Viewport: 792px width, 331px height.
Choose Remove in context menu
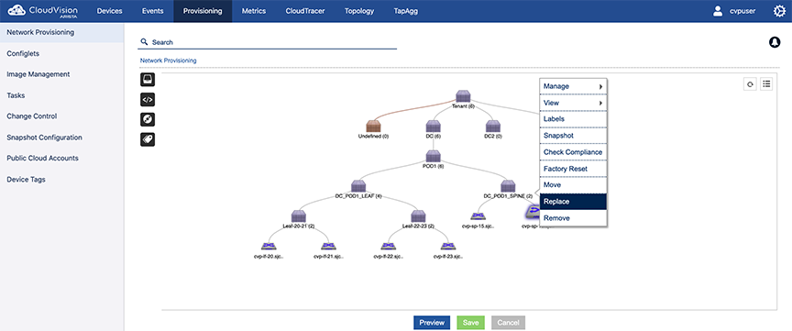click(573, 218)
